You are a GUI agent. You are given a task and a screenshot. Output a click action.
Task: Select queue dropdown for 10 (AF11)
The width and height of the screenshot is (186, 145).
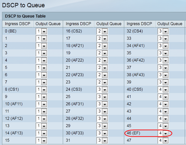tap(41, 104)
